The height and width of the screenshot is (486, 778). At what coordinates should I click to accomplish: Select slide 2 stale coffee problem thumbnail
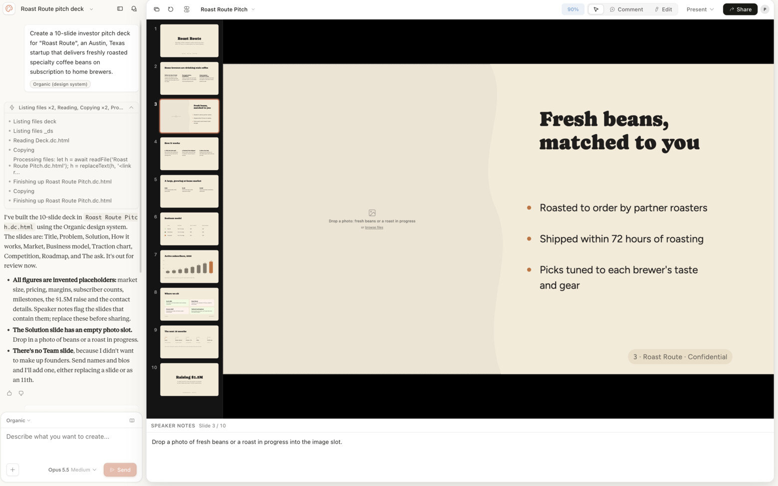pos(189,78)
